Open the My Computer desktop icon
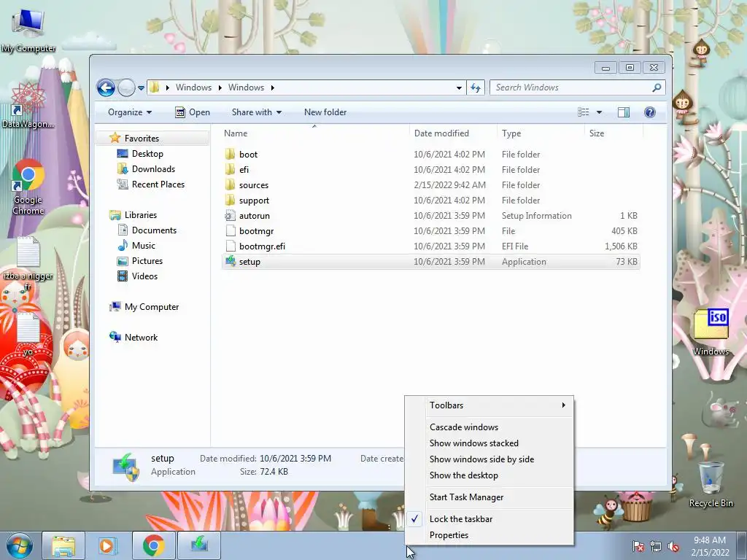The image size is (747, 560). click(28, 29)
